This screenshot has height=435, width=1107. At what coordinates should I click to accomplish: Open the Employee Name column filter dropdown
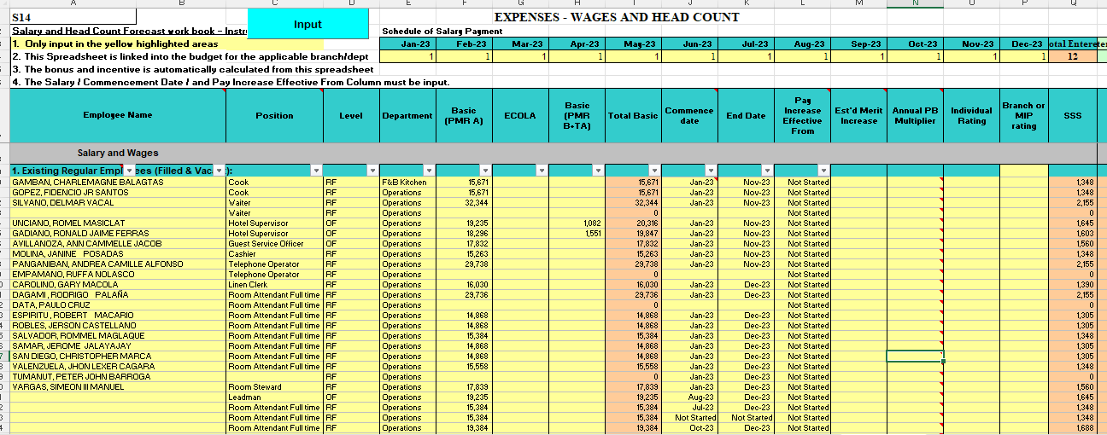pyautogui.click(x=130, y=171)
